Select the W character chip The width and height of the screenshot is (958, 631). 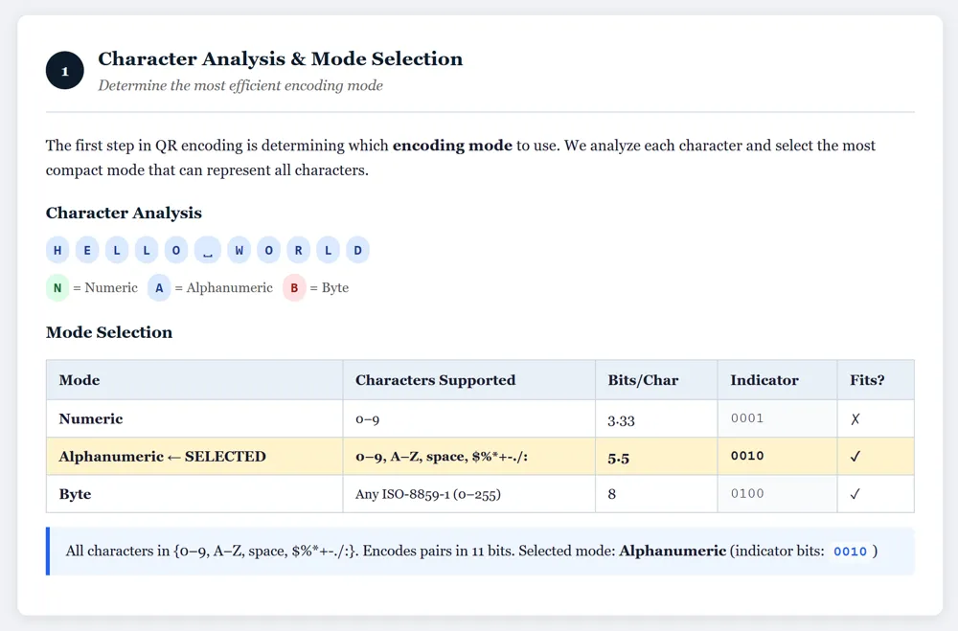pyautogui.click(x=239, y=251)
